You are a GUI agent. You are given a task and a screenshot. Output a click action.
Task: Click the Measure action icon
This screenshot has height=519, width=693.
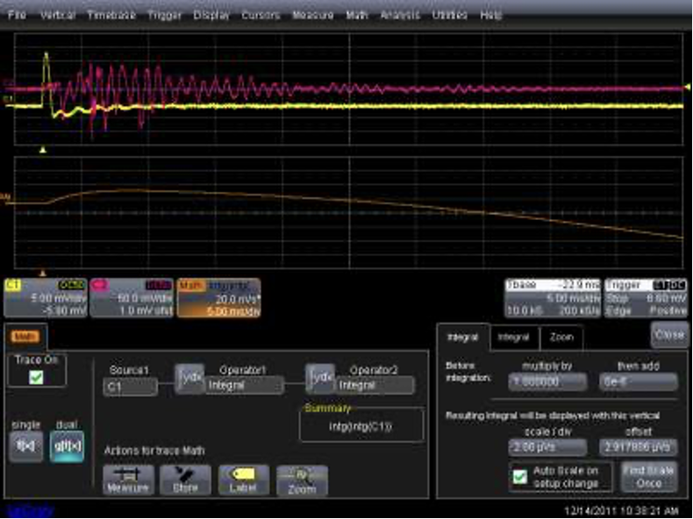(127, 480)
